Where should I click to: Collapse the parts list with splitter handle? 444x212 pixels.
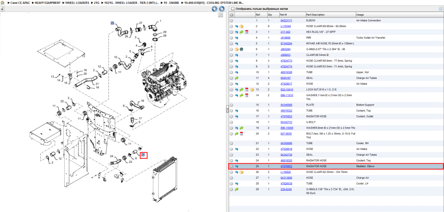(x=227, y=110)
